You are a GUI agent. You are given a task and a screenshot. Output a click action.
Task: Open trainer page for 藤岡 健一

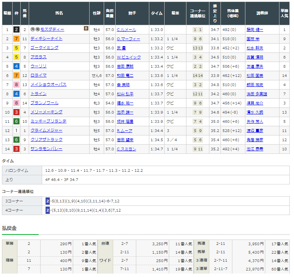pos(255,30)
